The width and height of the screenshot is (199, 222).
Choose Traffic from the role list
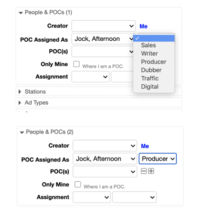tap(150, 78)
